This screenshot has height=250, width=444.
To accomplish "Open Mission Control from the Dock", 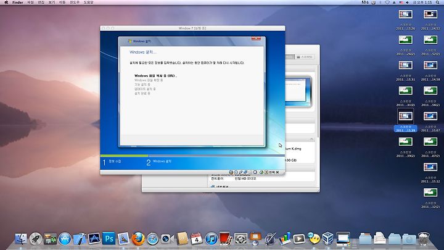I will (50, 239).
